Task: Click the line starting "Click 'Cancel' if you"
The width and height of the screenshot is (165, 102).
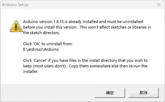Action: (x=85, y=60)
